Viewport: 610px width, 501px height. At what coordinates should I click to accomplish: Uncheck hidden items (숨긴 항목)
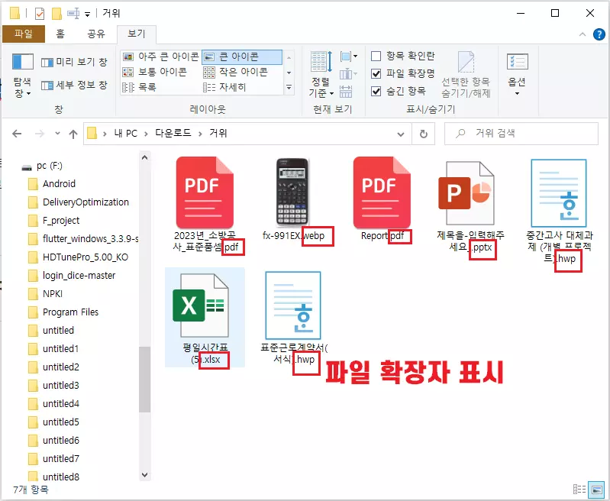coord(399,91)
